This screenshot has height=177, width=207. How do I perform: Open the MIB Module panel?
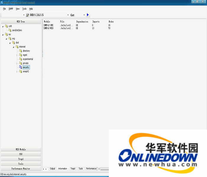click(x=21, y=149)
